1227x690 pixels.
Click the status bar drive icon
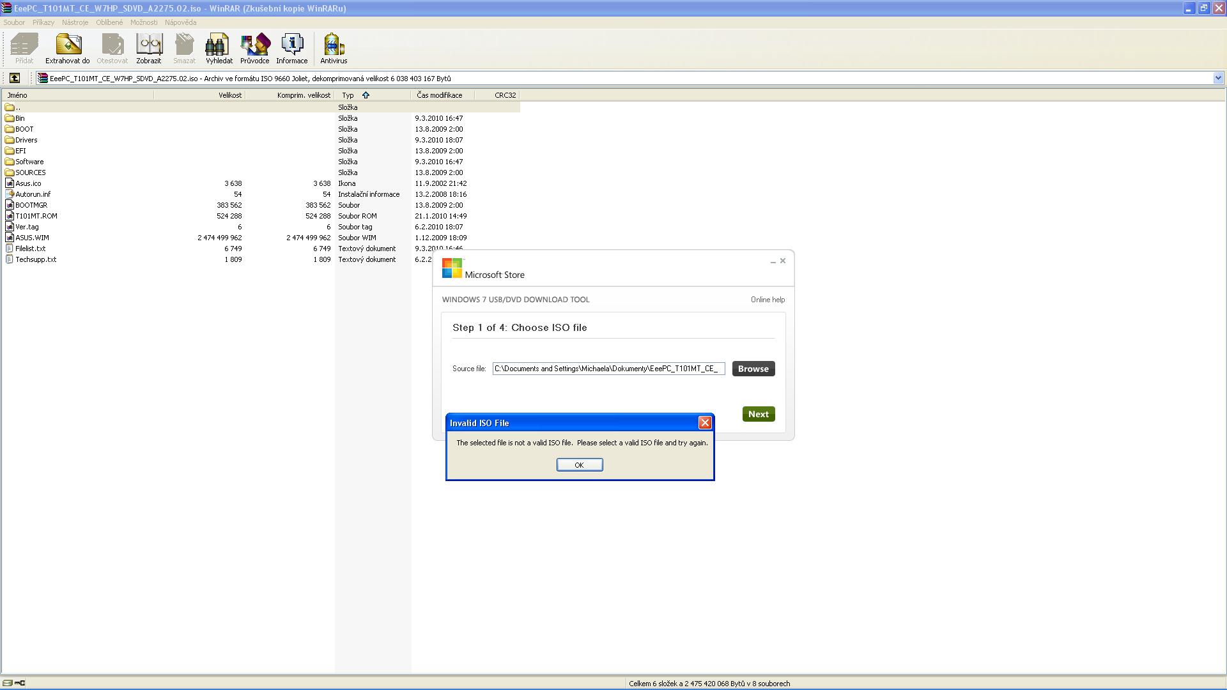click(x=8, y=683)
